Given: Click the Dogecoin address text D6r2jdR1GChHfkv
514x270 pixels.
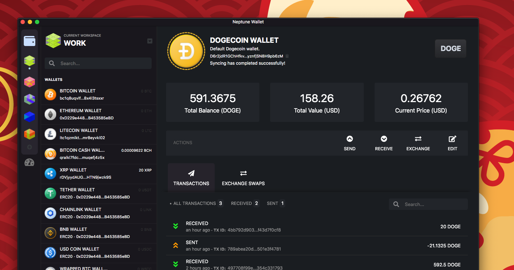Looking at the screenshot, I should pyautogui.click(x=246, y=56).
